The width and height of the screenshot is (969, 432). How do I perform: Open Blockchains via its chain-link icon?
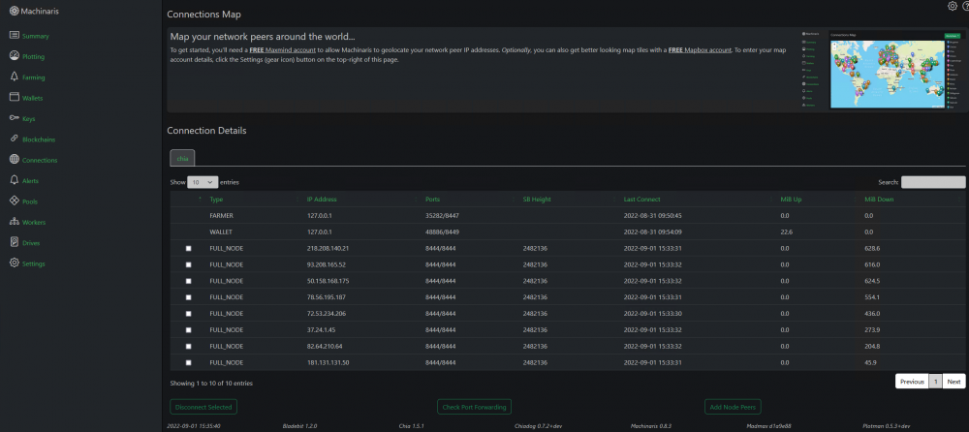tap(15, 139)
